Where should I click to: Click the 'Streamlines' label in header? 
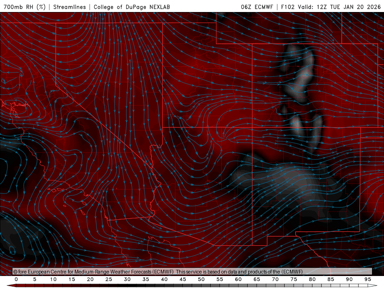click(x=70, y=7)
